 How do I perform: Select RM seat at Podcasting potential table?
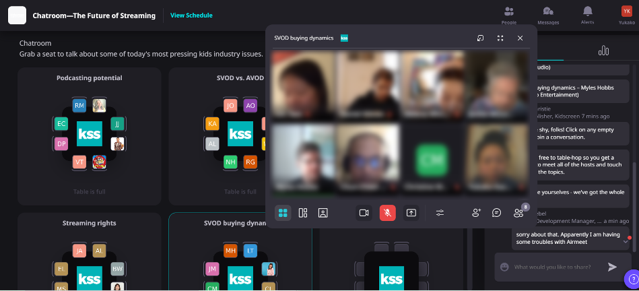79,106
